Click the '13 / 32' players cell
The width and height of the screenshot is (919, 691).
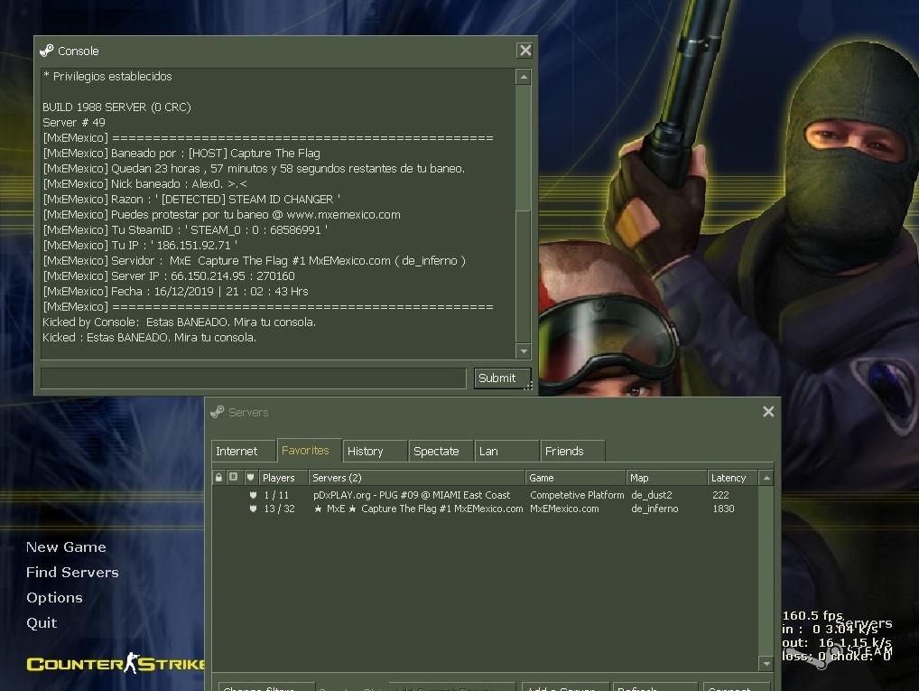(279, 509)
